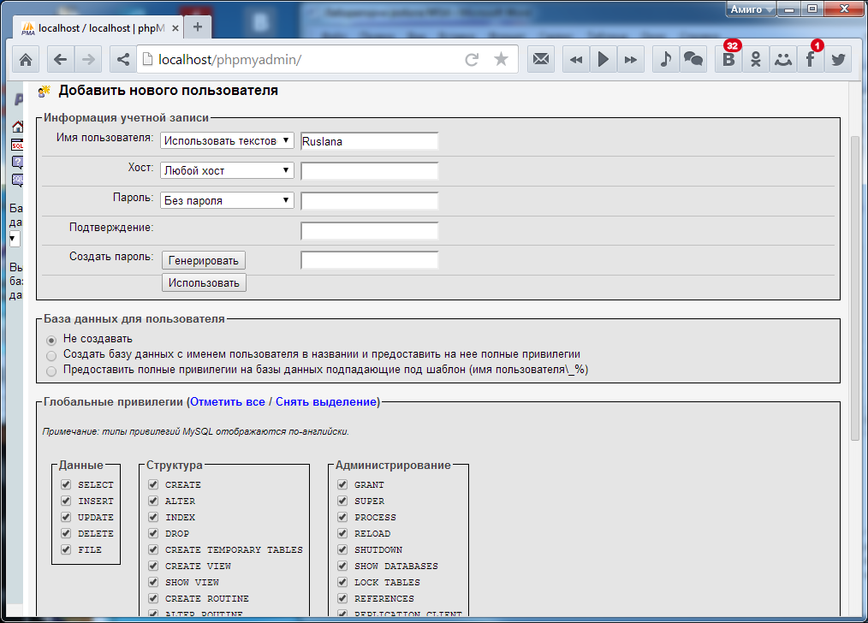Screen dimensions: 868x623
Task: Click the share icon beside address bar
Action: 122,60
